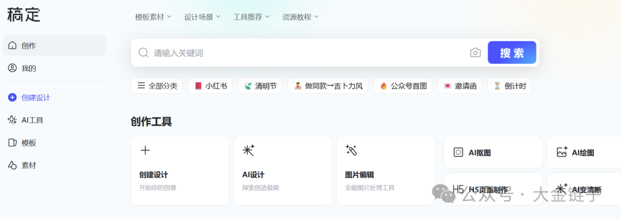Click the sparkle icon in AI设计 card
The height and width of the screenshot is (219, 621).
[248, 150]
